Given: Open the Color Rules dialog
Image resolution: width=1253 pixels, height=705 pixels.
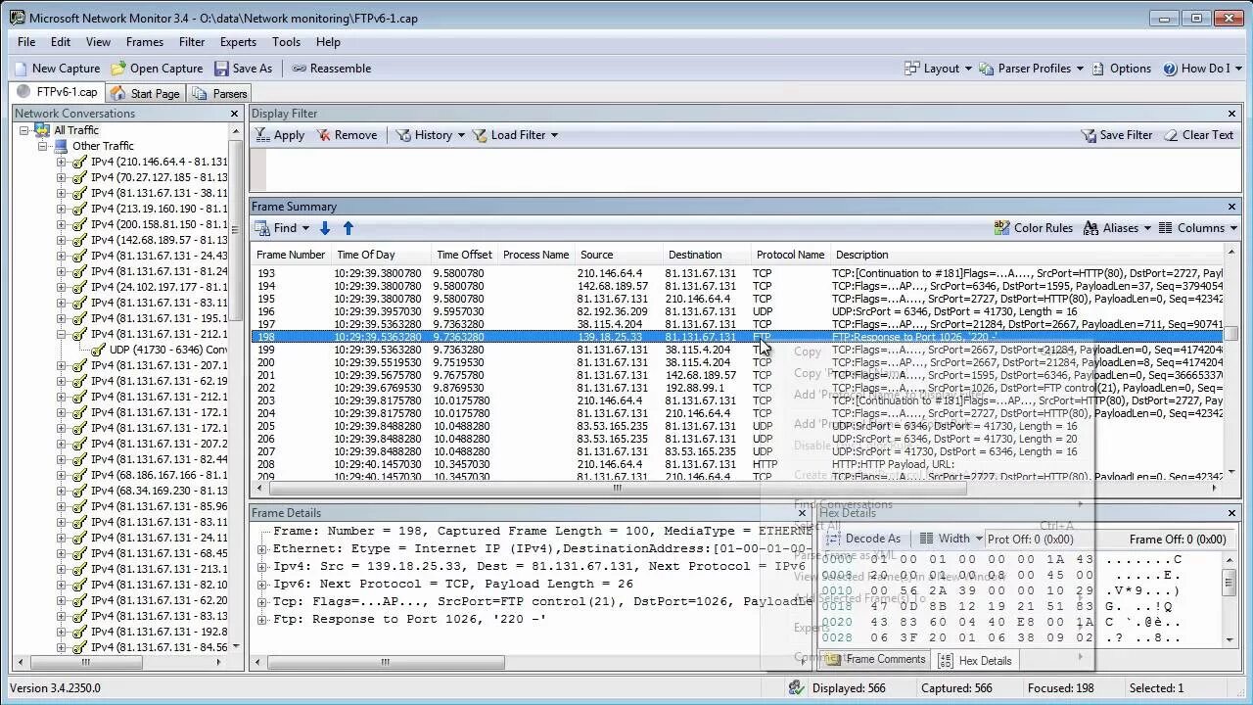Looking at the screenshot, I should pos(1034,228).
